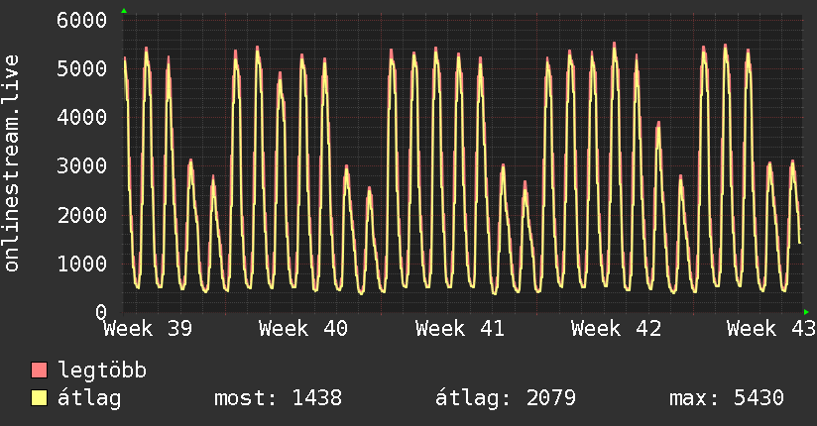This screenshot has width=817, height=426.
Task: Click the Week 43 axis label
Action: 771,329
